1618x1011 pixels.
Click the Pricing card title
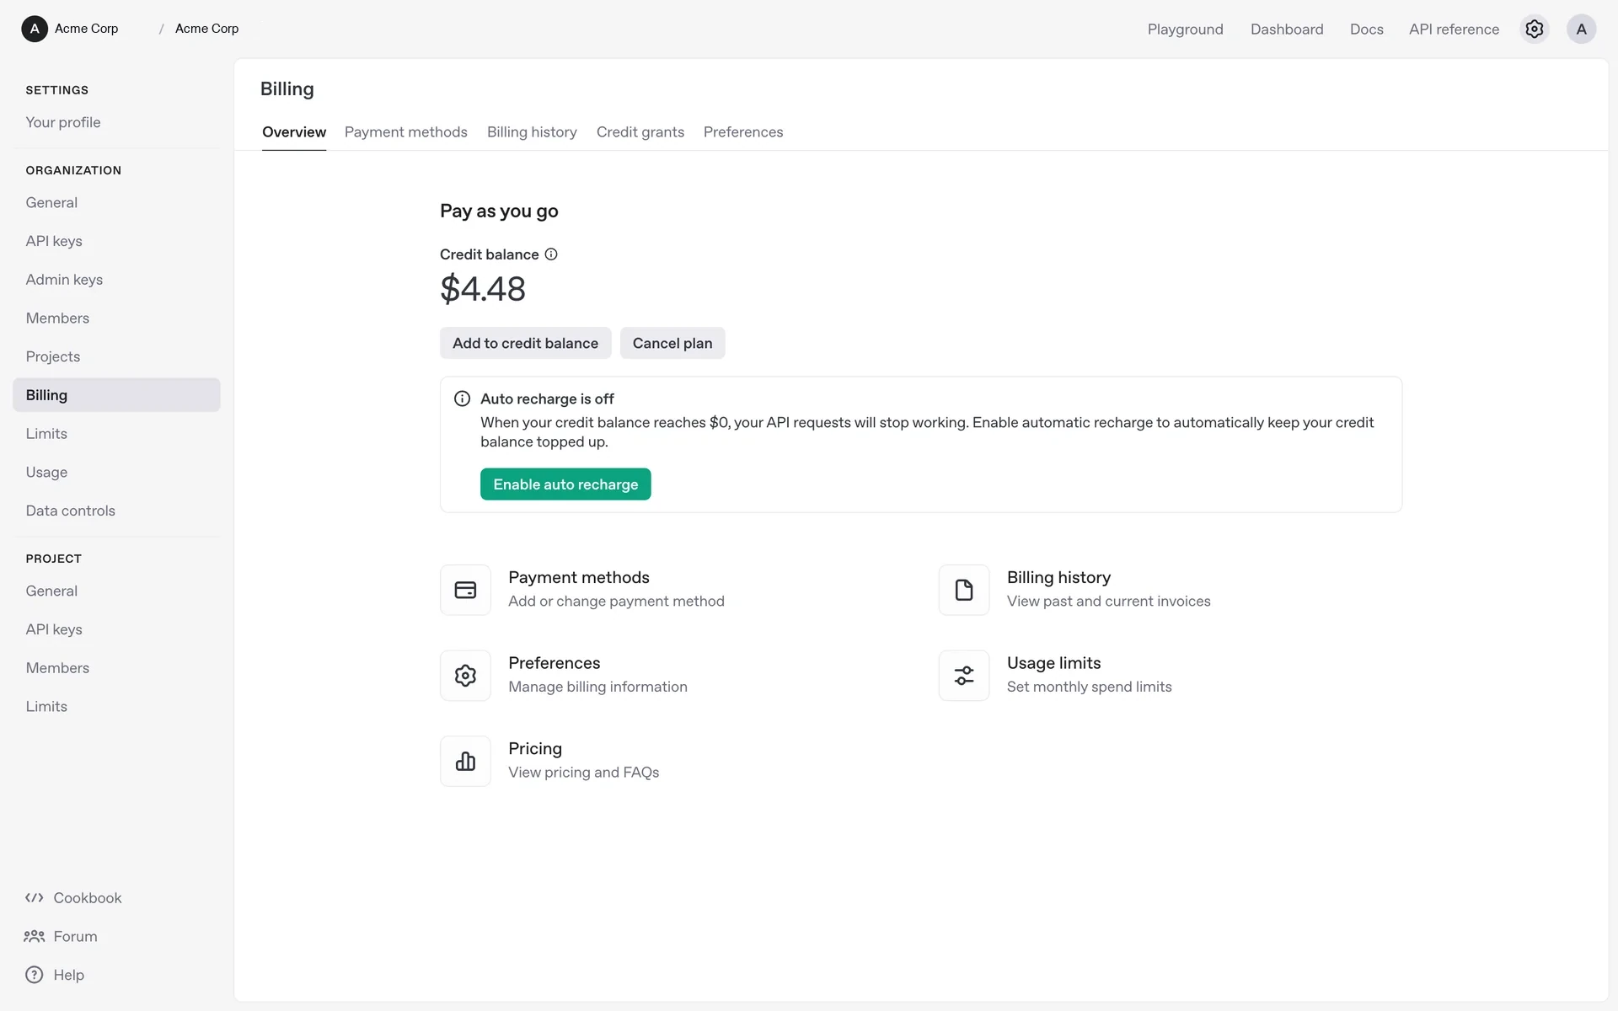pyautogui.click(x=535, y=749)
